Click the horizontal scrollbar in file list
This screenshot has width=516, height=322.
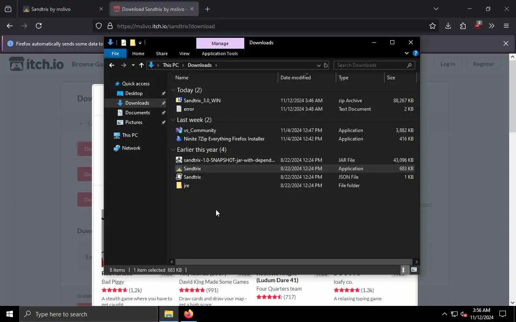coord(294,262)
